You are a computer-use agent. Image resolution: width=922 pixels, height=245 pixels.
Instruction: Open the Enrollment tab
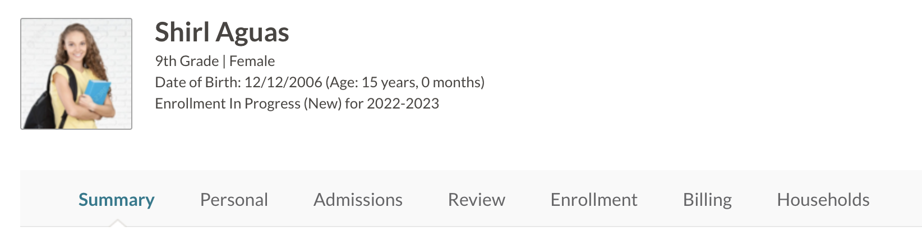coord(594,200)
